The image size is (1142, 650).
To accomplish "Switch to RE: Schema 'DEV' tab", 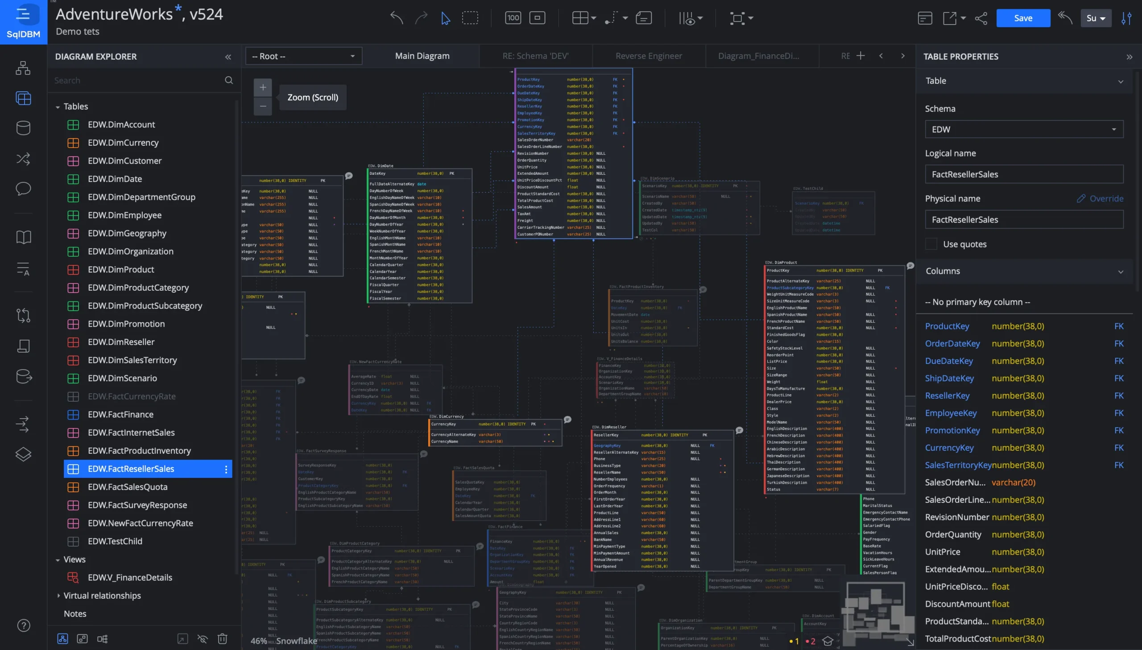I will (x=535, y=56).
